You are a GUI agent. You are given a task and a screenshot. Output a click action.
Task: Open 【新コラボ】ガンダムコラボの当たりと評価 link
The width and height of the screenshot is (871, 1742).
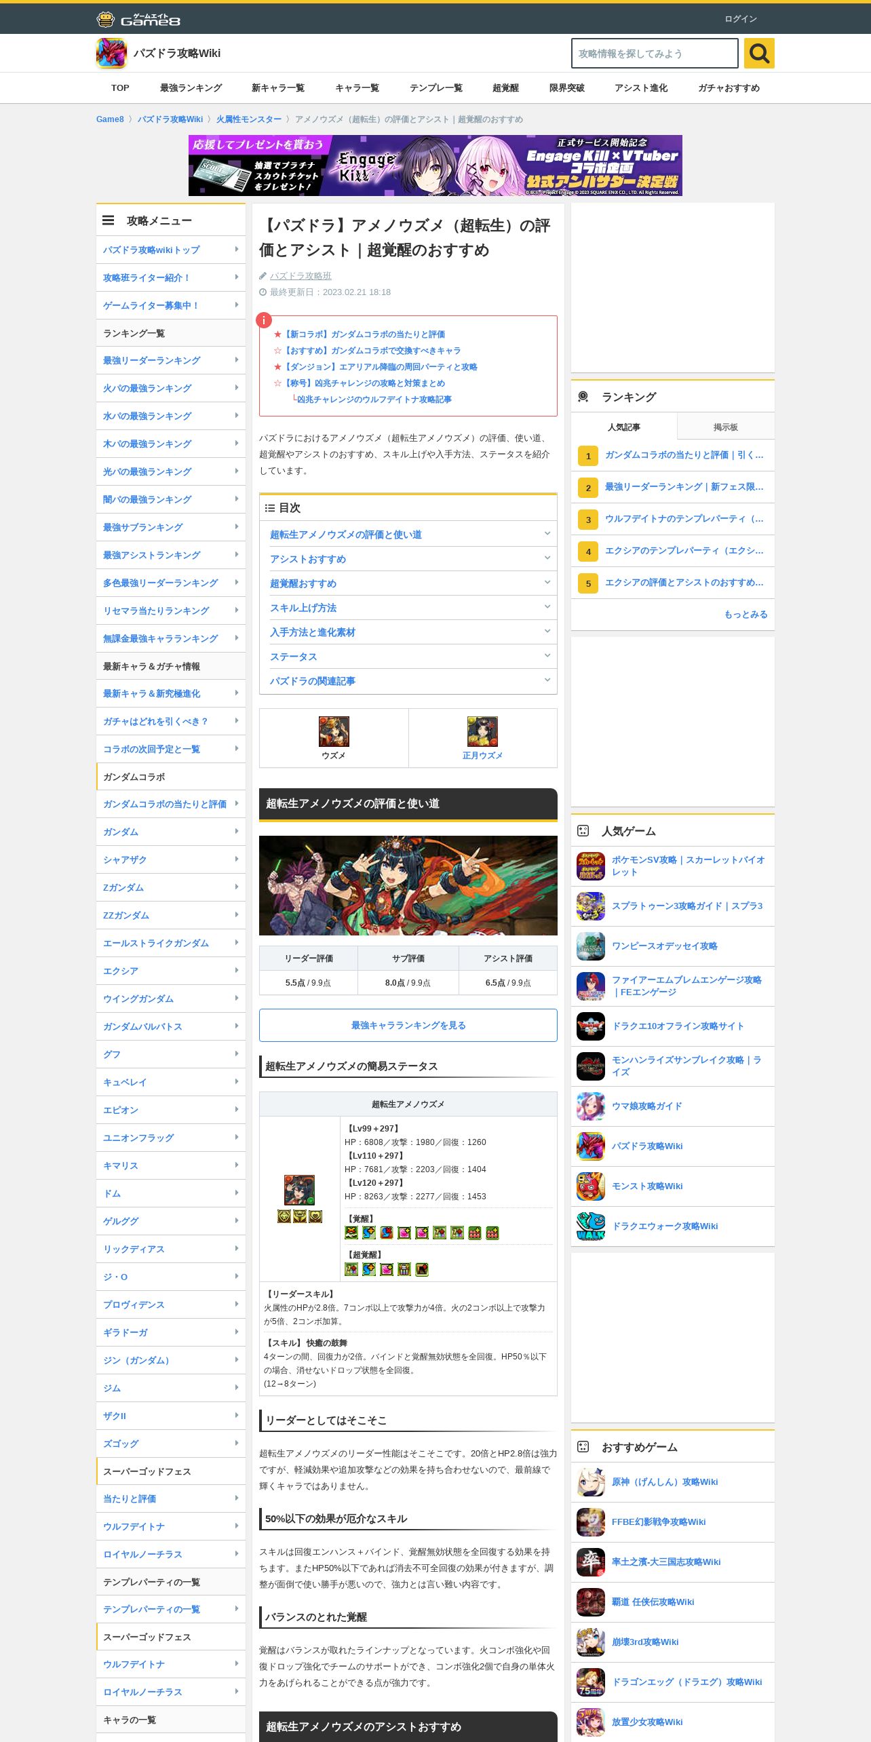(364, 334)
